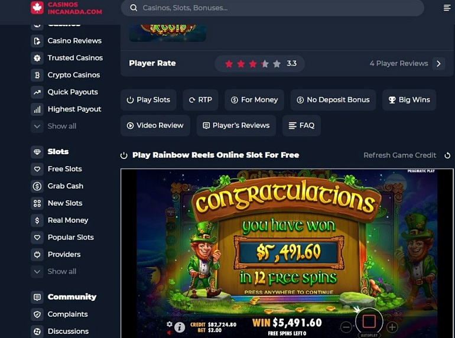The height and width of the screenshot is (338, 455).
Task: Open the Video Review button
Action: click(155, 125)
